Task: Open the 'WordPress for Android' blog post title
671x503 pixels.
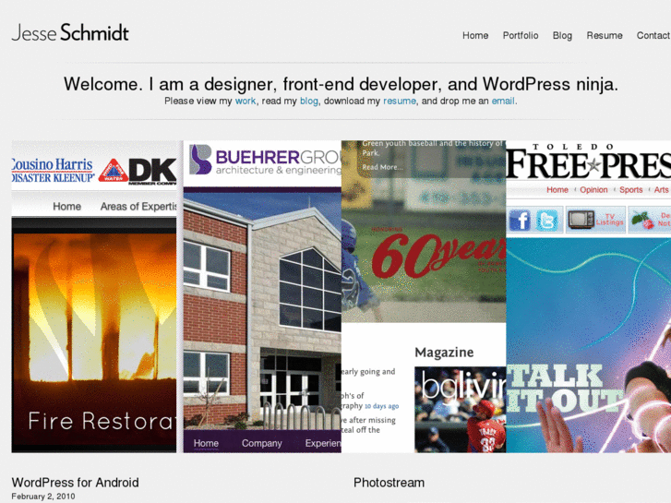Action: (x=75, y=483)
